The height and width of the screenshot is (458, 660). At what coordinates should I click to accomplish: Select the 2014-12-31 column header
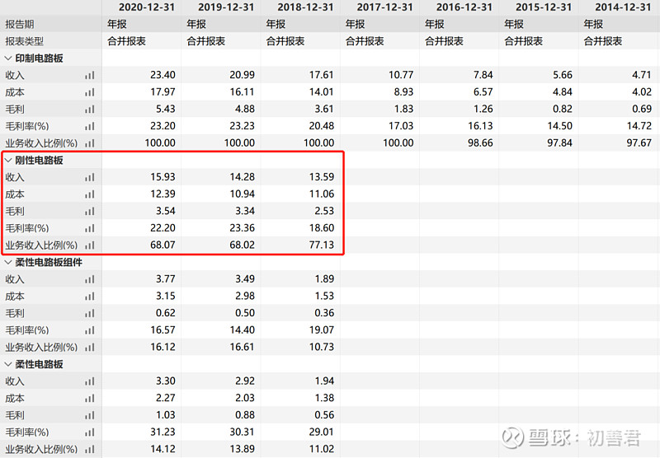(x=623, y=7)
